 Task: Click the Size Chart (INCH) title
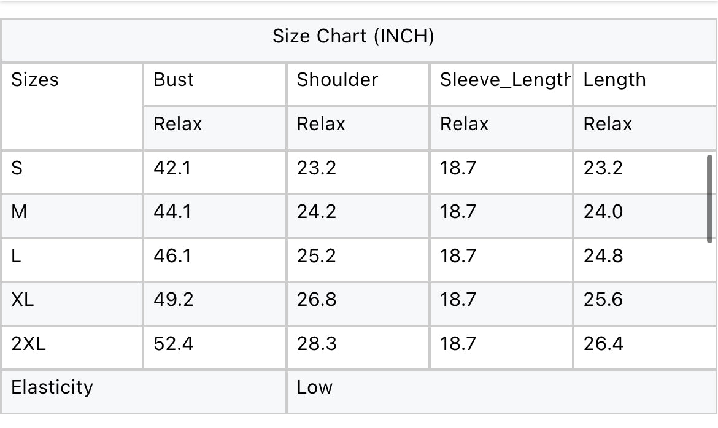(353, 36)
